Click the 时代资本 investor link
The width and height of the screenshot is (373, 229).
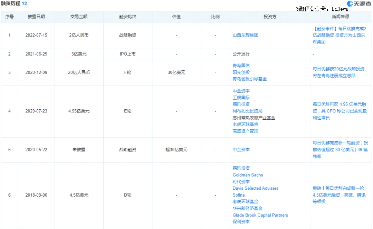(241, 182)
